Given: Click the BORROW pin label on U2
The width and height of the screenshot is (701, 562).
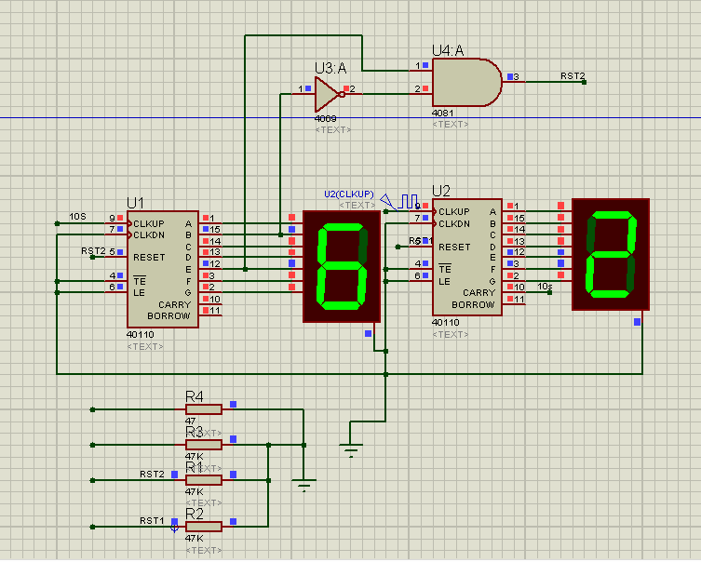Looking at the screenshot, I should [x=474, y=304].
